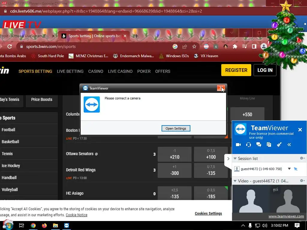The height and width of the screenshot is (230, 307).
Task: Collapse the Video guest44672 section
Action: point(235,181)
